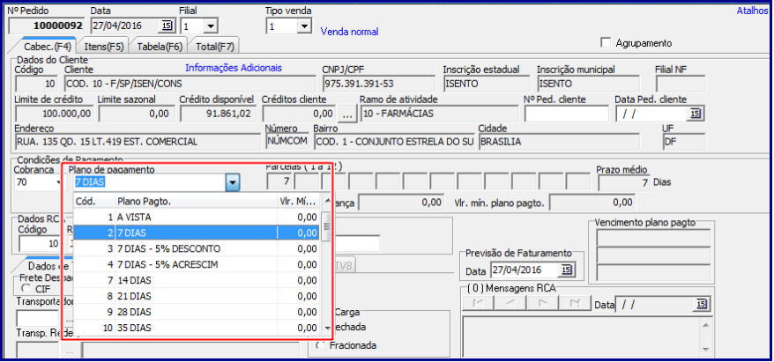Expand the Tipo venda dropdown
Image resolution: width=774 pixels, height=362 pixels.
pos(303,26)
